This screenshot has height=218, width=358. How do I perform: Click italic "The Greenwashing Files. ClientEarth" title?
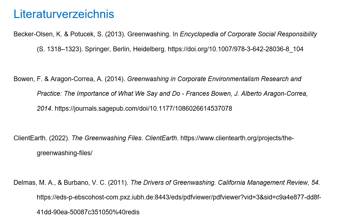pos(124,138)
